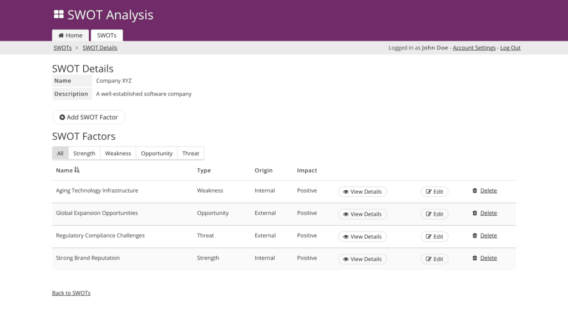Click the SWOT Analysis grid logo icon
568x334 pixels.
[x=59, y=15]
